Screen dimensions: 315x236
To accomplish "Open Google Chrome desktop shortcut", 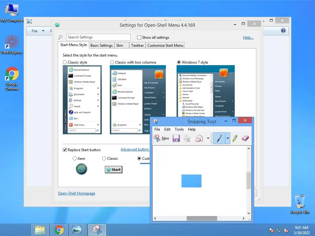I will [x=12, y=79].
